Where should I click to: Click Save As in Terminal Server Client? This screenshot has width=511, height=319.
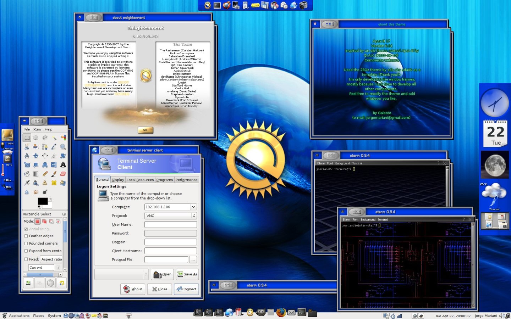point(187,274)
